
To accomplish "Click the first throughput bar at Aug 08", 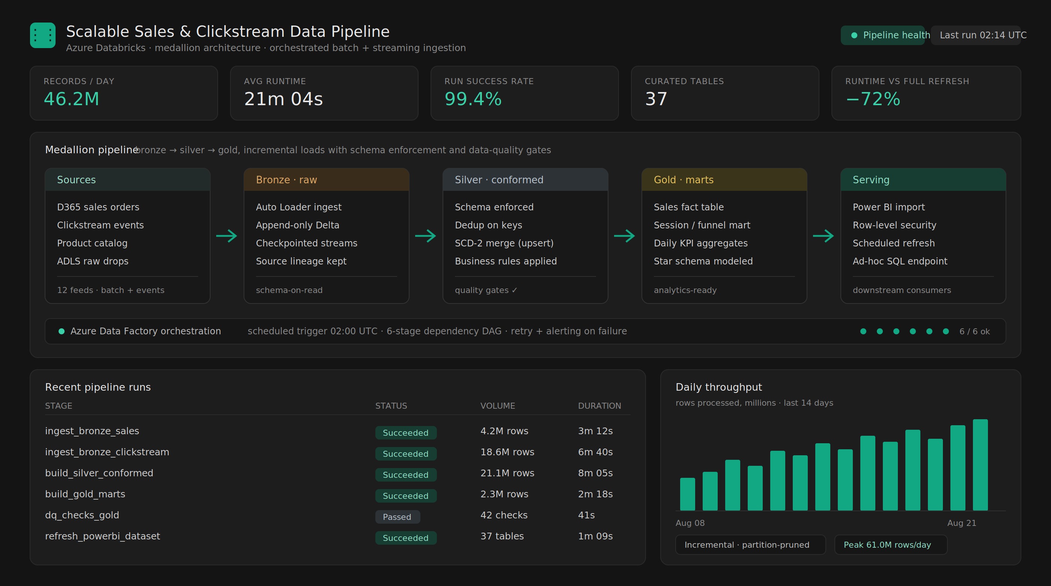I will tap(688, 494).
